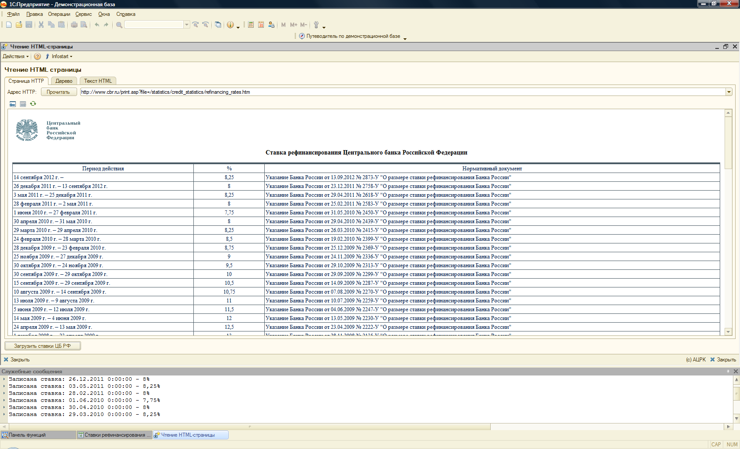Click the green Refresh page icon
Viewport: 740px width, 449px height.
point(33,104)
